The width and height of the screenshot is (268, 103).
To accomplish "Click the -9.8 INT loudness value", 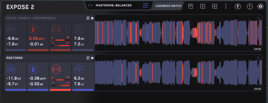I will [x=13, y=39].
